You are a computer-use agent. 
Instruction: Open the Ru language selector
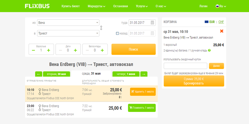(221, 6)
